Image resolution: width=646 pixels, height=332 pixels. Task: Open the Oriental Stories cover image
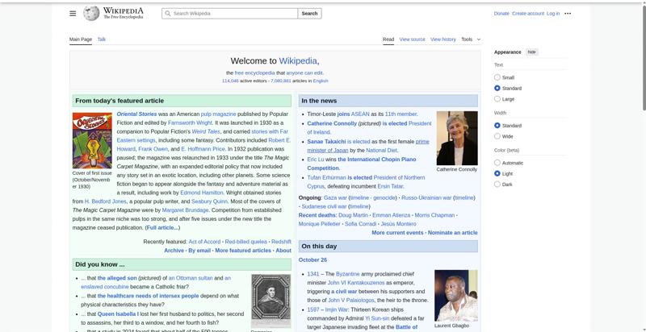pos(92,140)
